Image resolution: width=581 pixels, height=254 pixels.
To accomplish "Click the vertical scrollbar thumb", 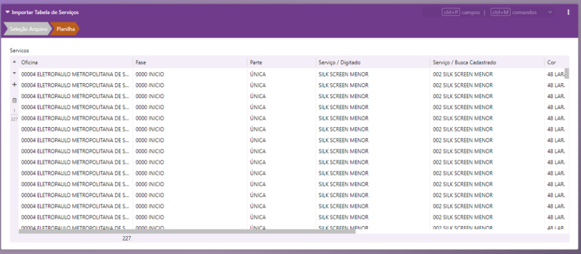I will click(x=567, y=73).
